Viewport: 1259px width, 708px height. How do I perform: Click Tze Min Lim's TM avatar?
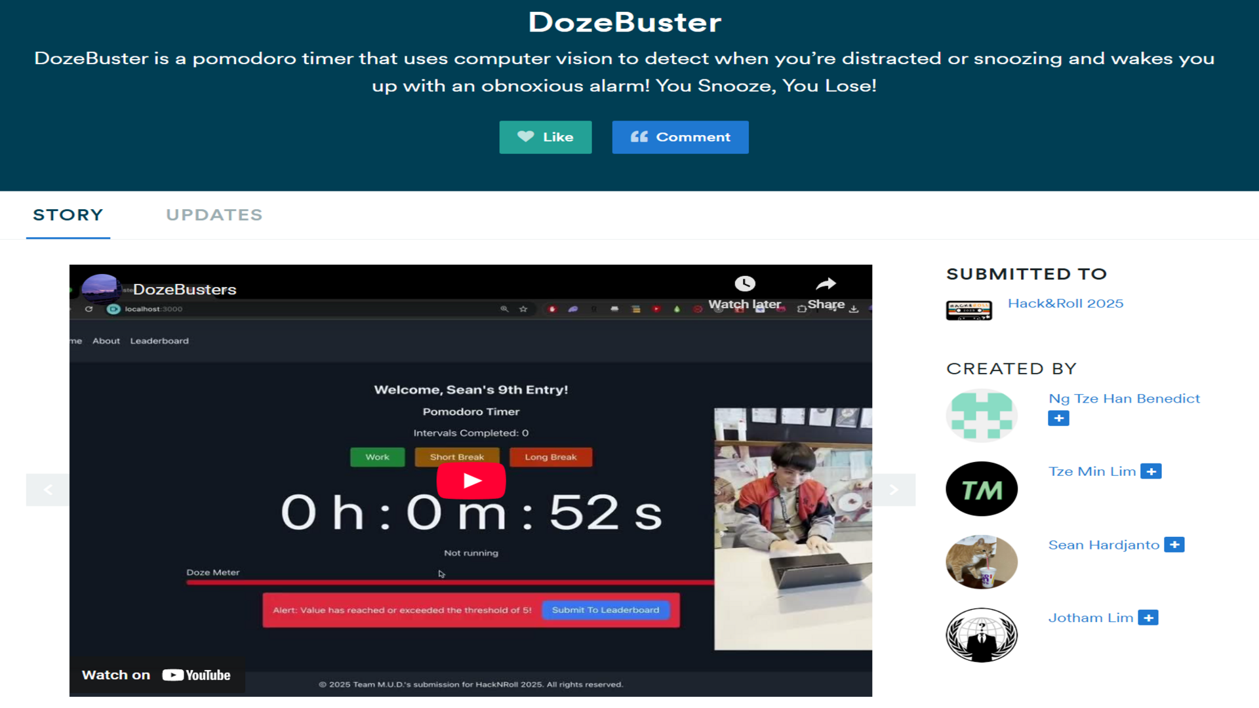coord(982,489)
